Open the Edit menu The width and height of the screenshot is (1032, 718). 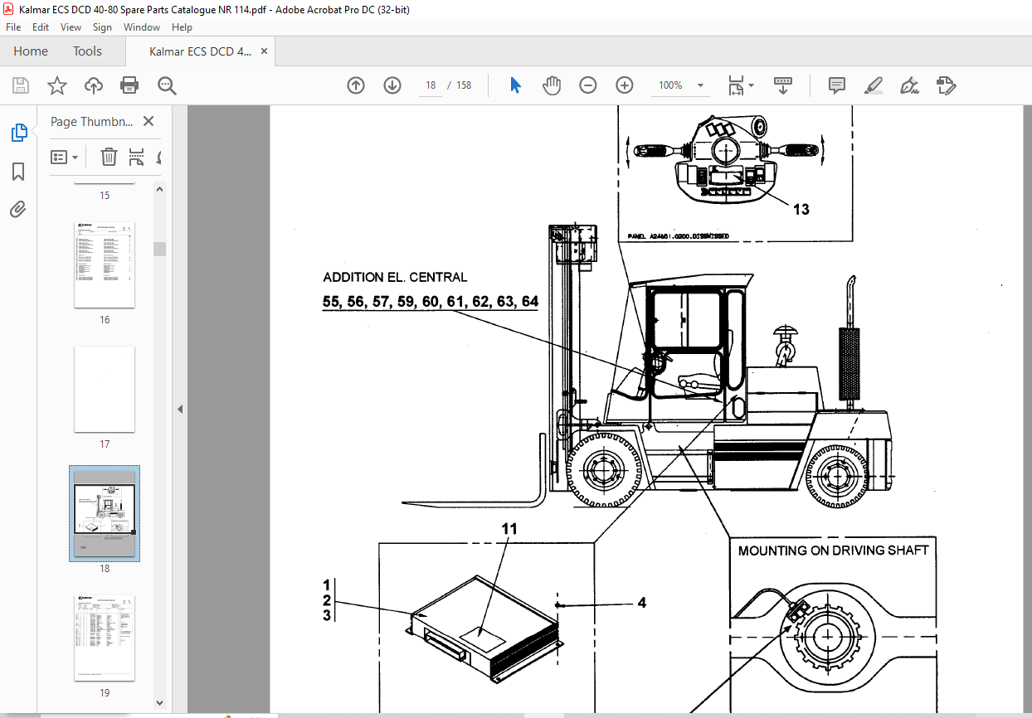[x=41, y=27]
